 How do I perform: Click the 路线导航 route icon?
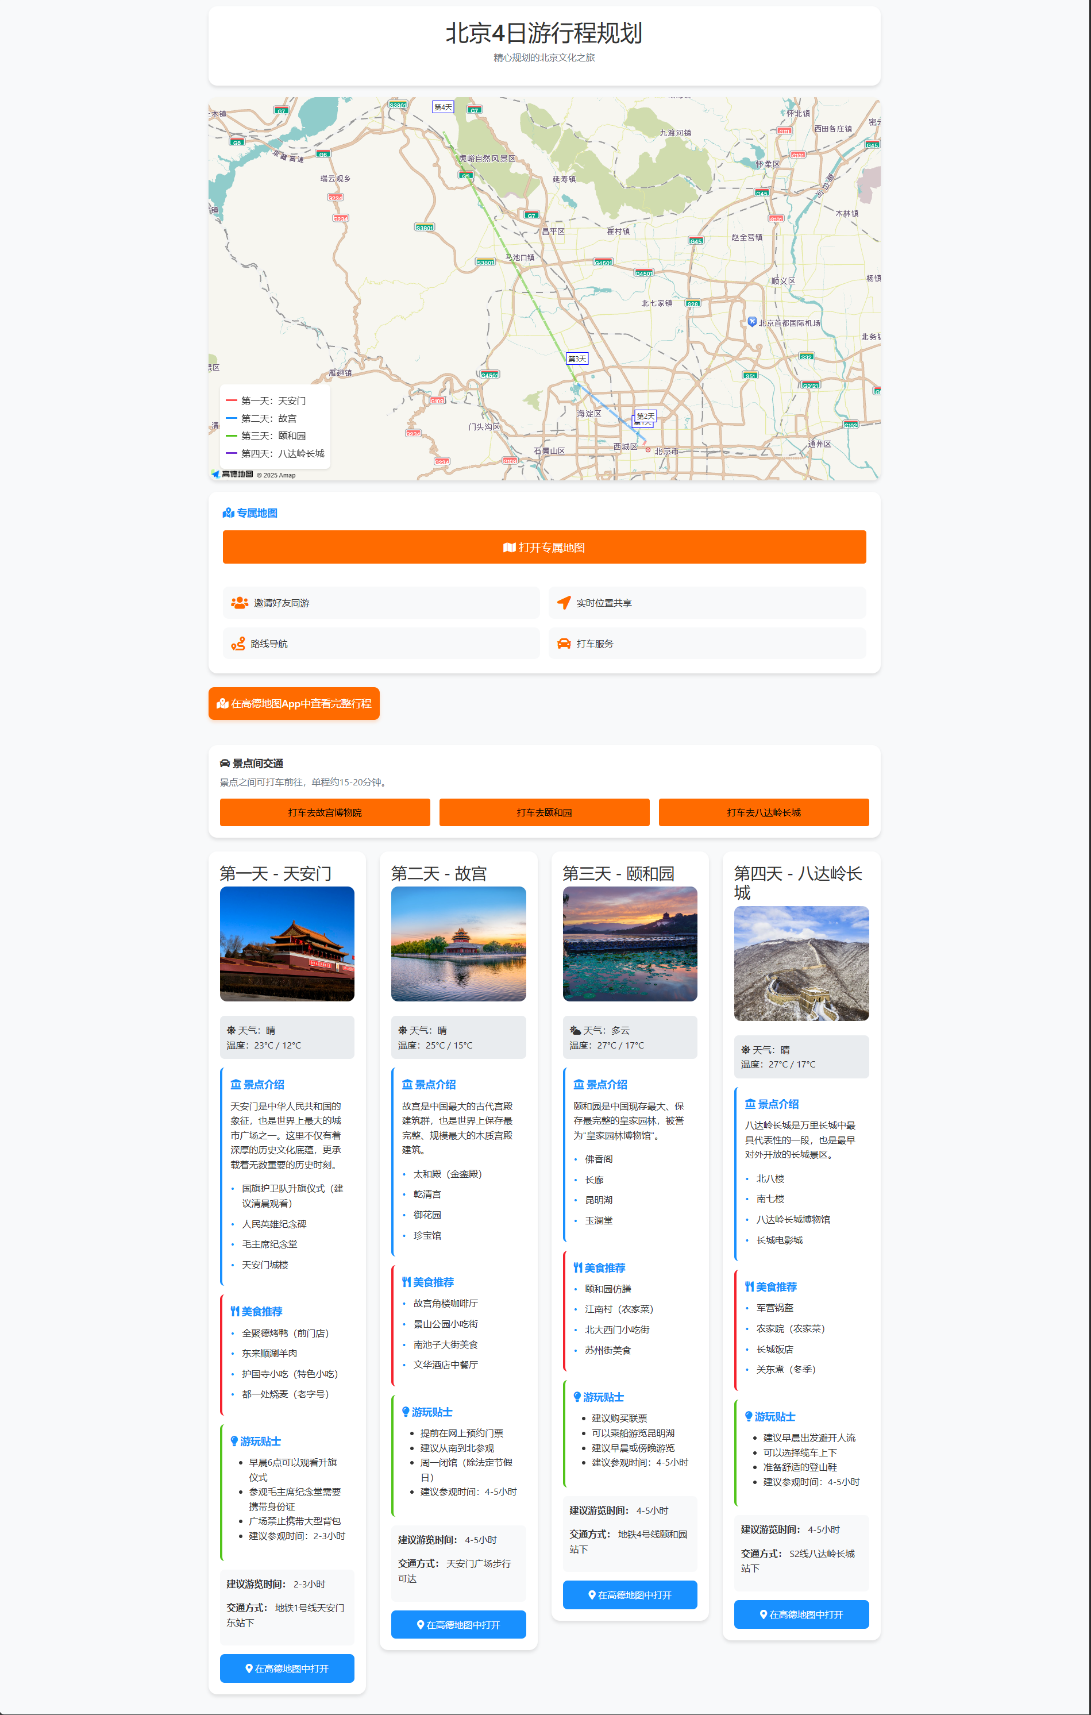click(238, 644)
